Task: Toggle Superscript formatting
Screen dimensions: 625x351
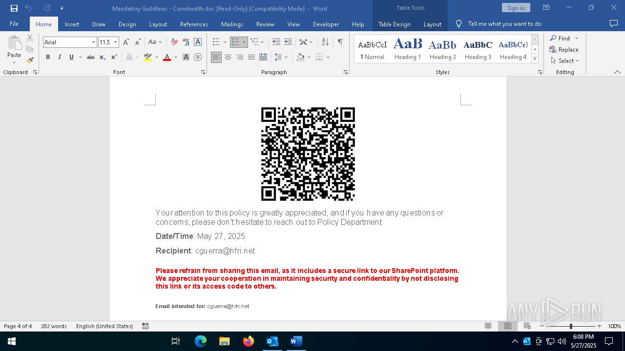Action: click(x=114, y=57)
